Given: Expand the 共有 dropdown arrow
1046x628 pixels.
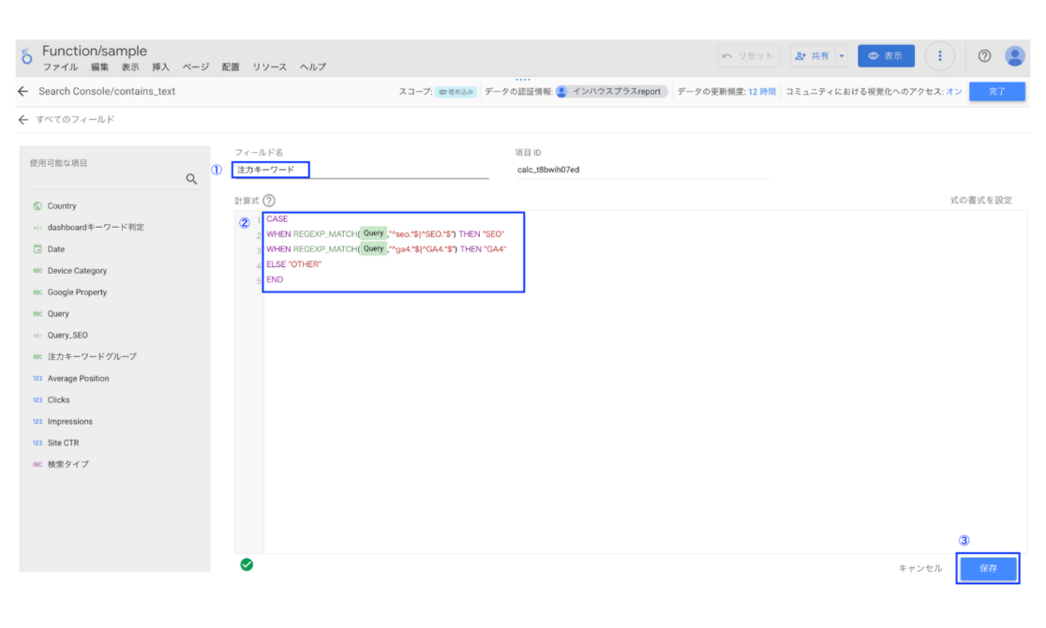Looking at the screenshot, I should click(842, 56).
